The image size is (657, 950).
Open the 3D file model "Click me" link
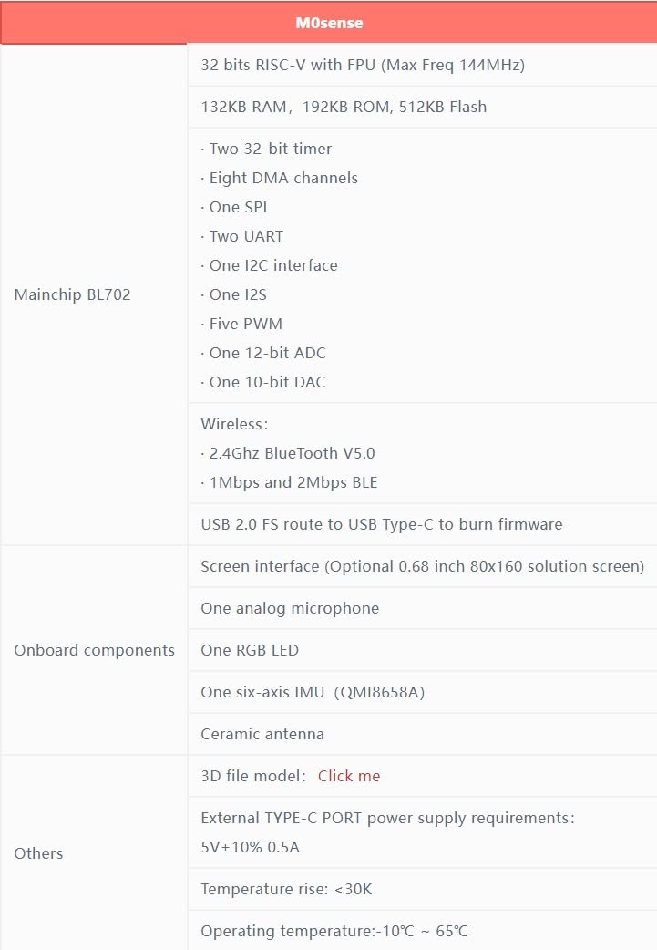click(x=349, y=776)
